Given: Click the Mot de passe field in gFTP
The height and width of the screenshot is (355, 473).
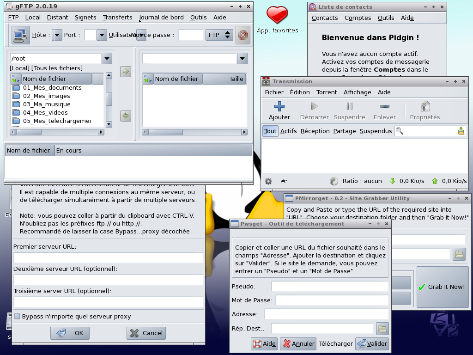Looking at the screenshot, I should 191,35.
